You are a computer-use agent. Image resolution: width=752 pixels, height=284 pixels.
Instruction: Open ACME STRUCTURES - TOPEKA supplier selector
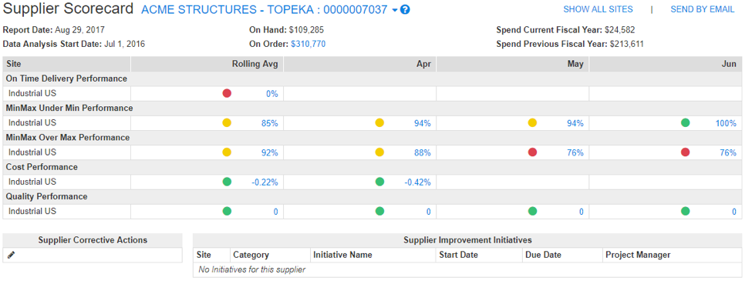pyautogui.click(x=265, y=9)
